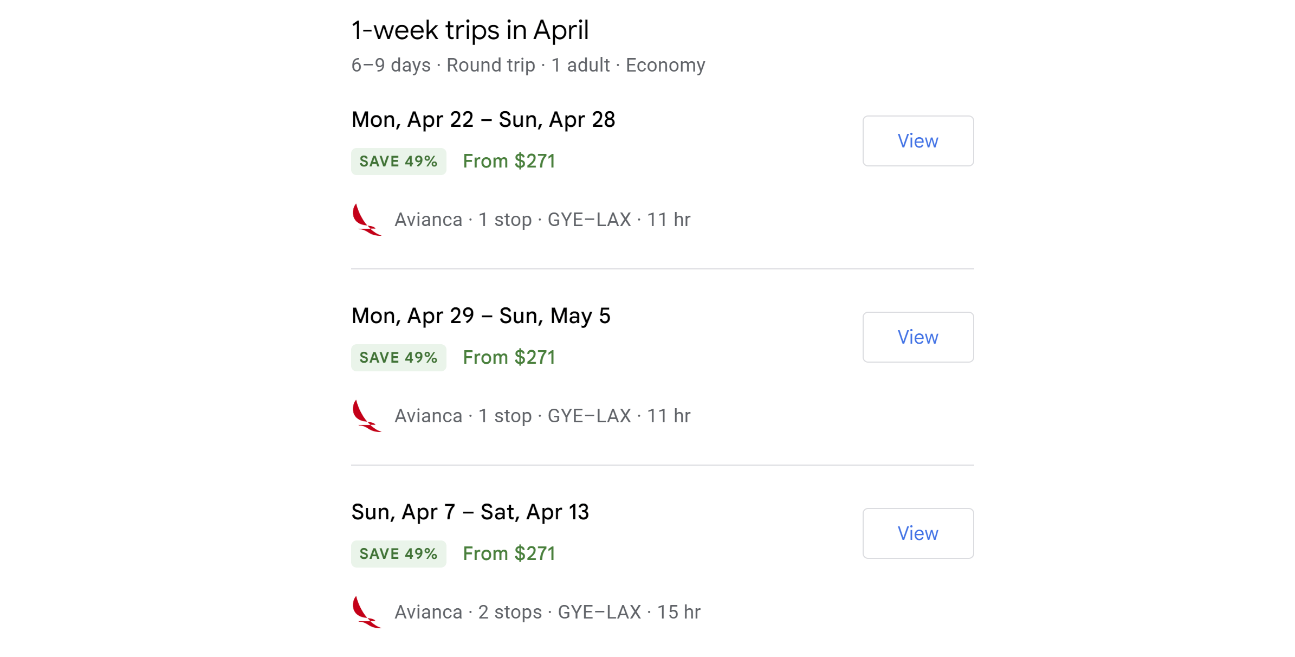Click the SAVE 49% badge under Apr 29–May 5
The width and height of the screenshot is (1295, 657).
398,358
